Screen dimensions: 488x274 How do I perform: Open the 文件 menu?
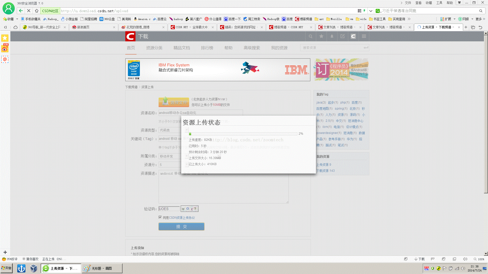tap(408, 3)
